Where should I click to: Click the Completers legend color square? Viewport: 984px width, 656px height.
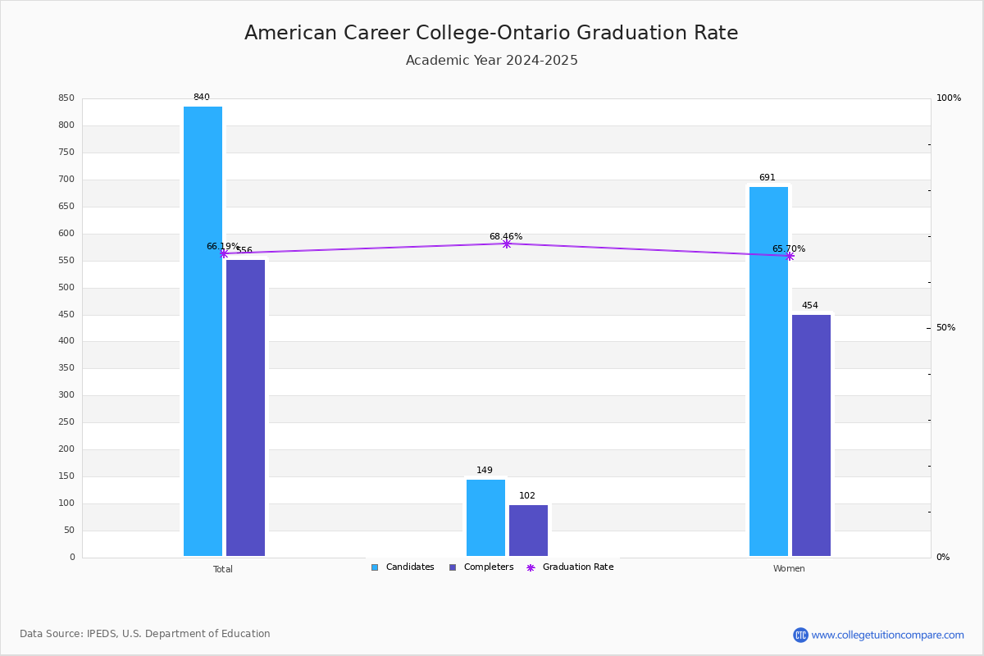(x=453, y=567)
